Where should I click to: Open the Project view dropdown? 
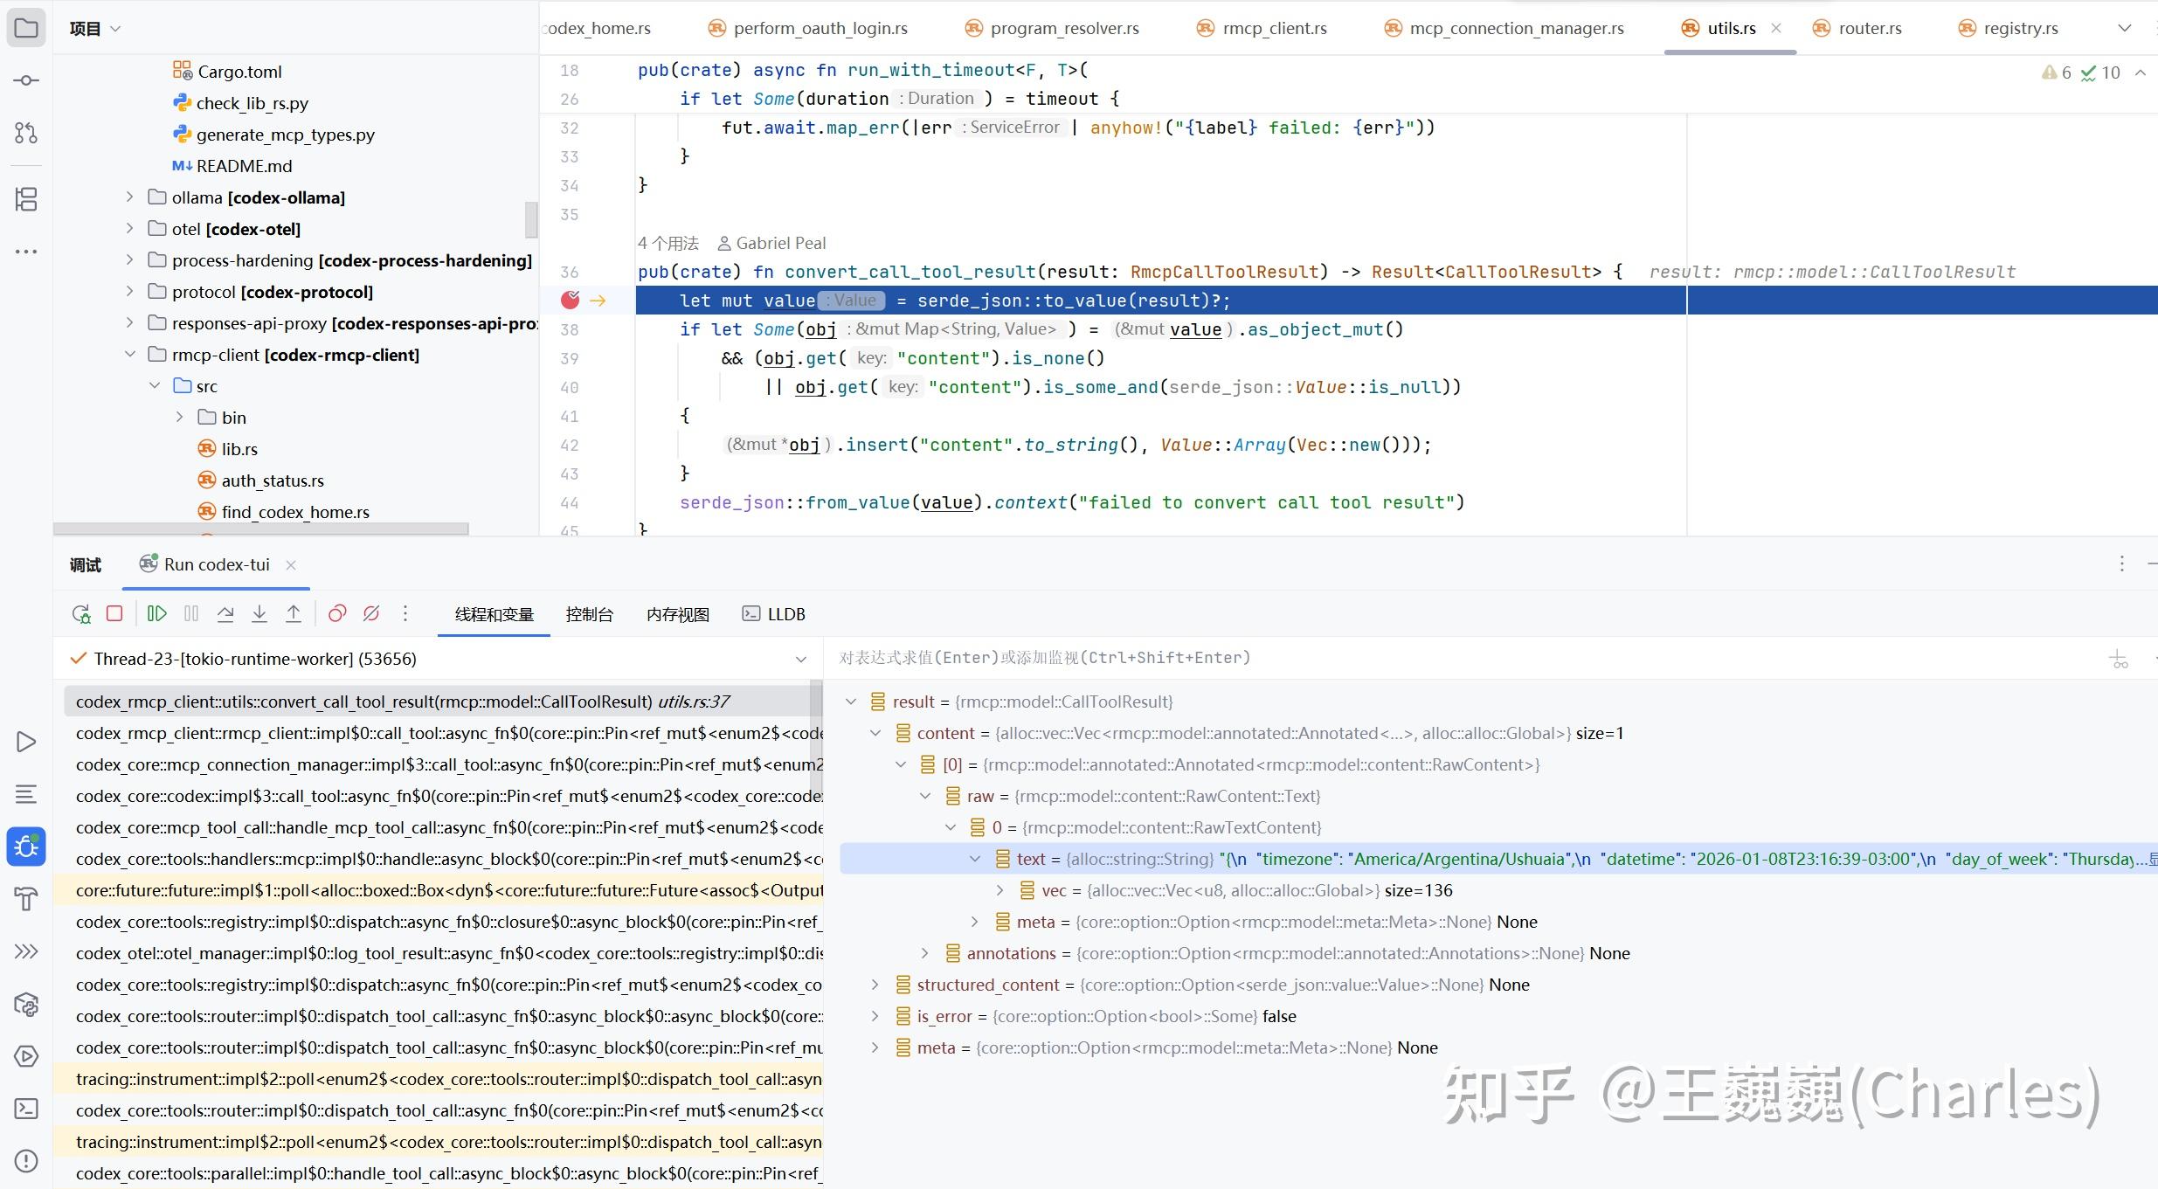click(95, 29)
